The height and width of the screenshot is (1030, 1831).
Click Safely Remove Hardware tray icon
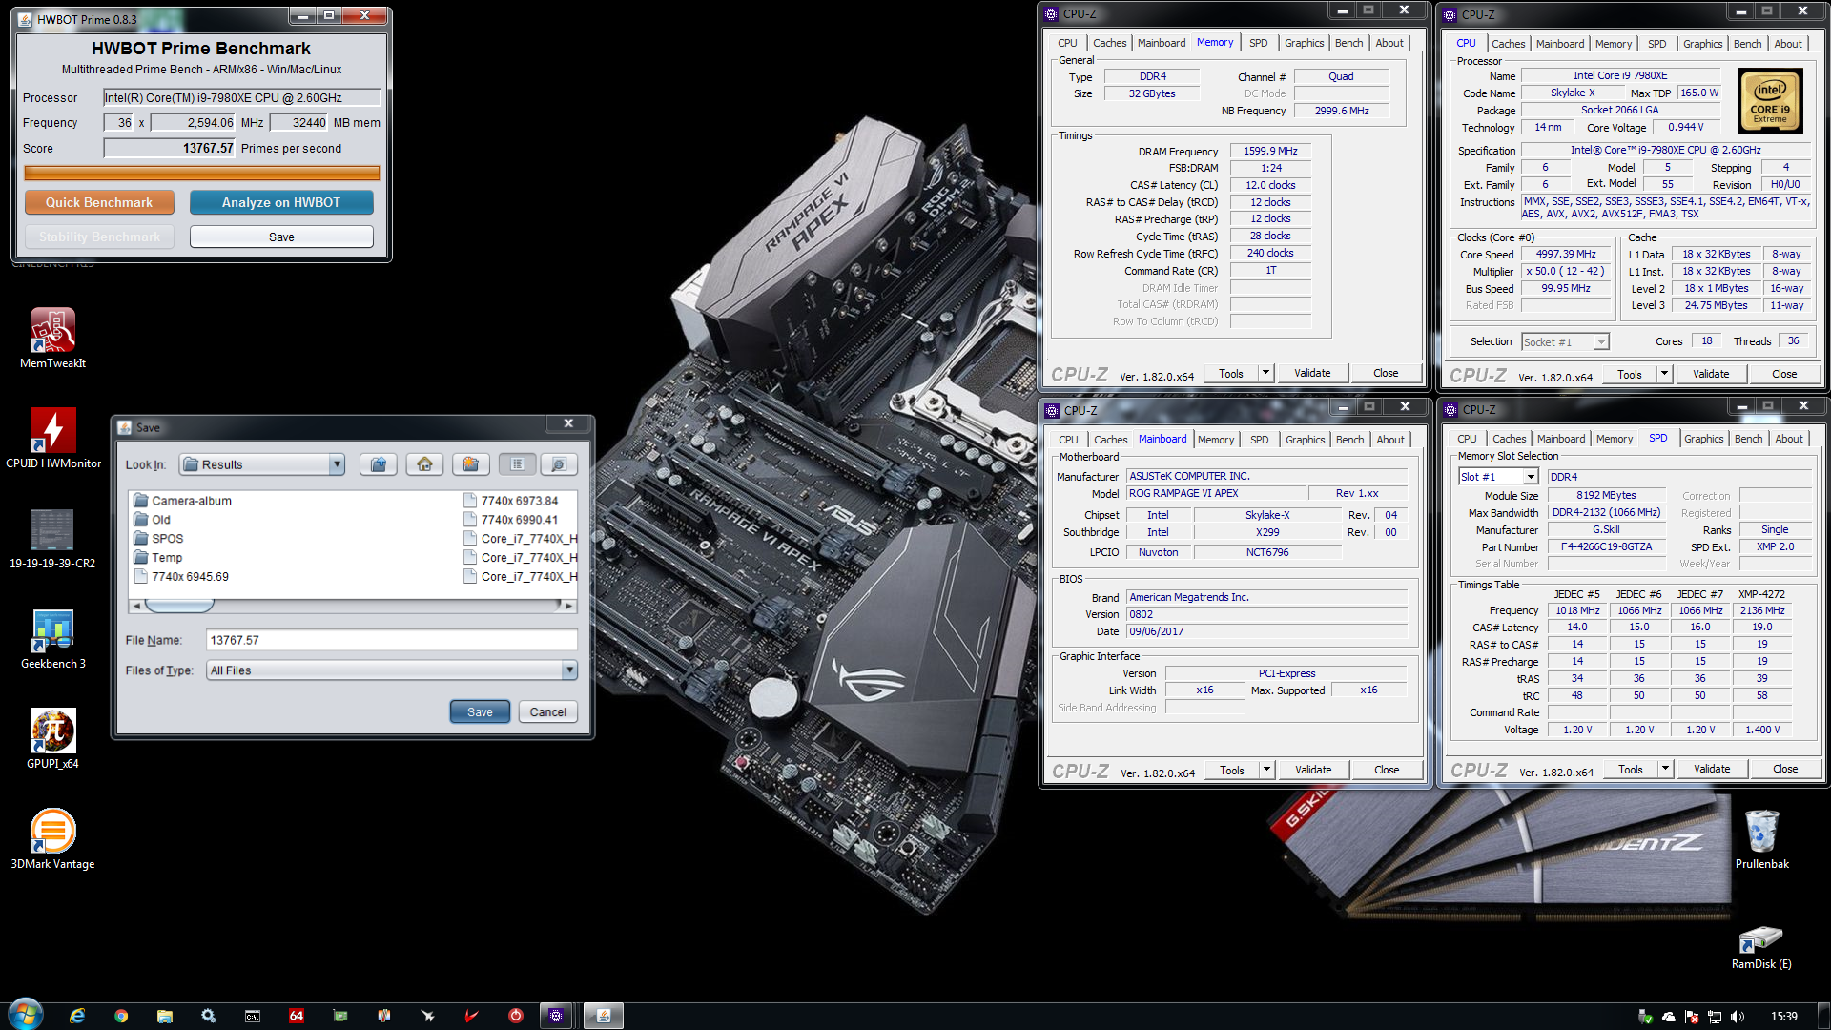(1646, 1017)
